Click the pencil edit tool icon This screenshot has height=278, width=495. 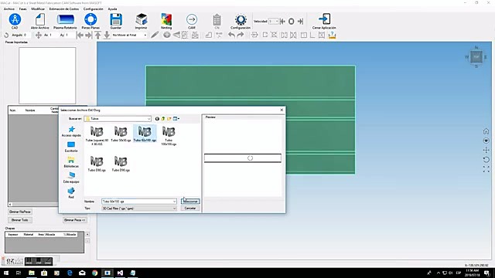click(155, 35)
